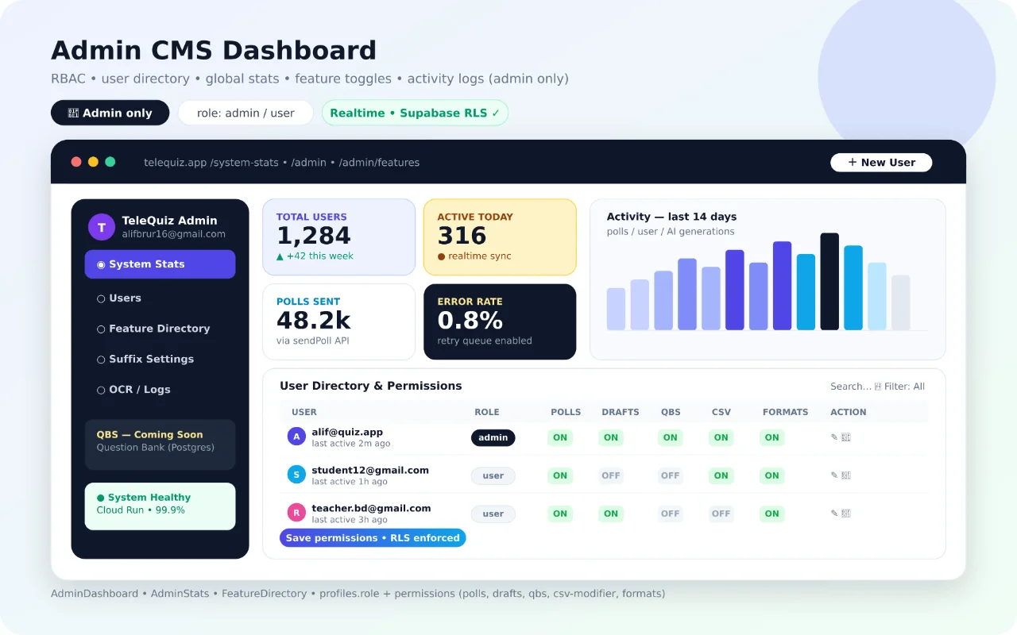Viewport: 1017px width, 635px height.
Task: Open the user role badge for teacher.bd@gmail.com
Action: tap(493, 514)
